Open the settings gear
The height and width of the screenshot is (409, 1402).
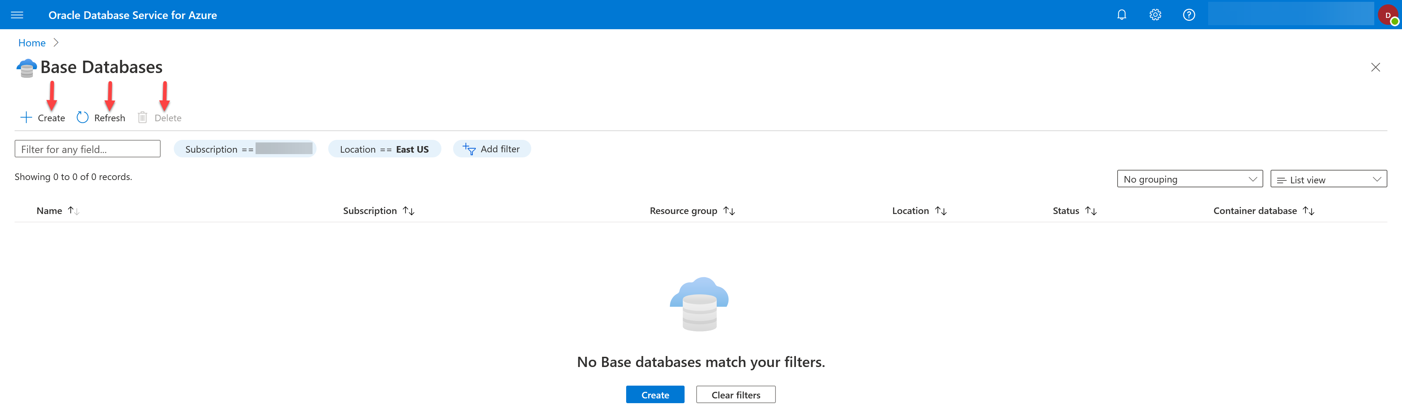point(1156,15)
